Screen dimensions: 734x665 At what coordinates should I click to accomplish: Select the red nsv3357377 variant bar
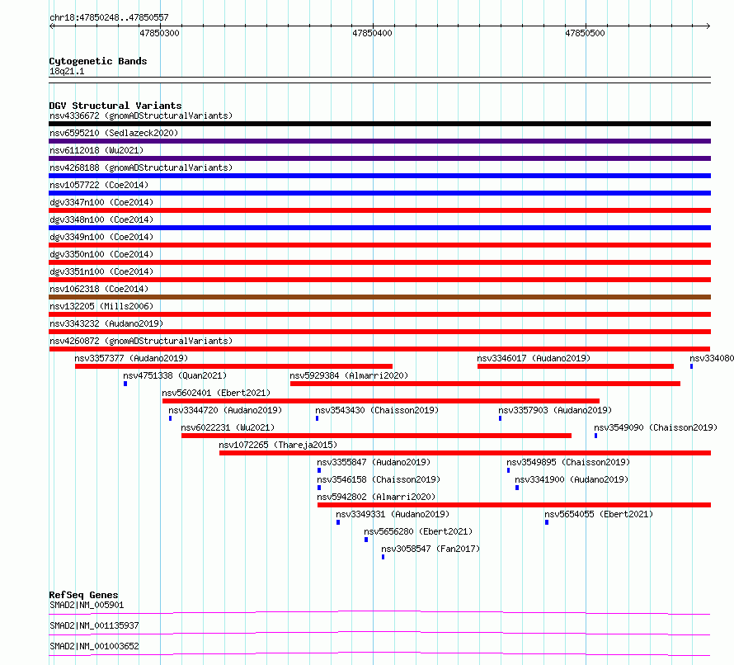[x=233, y=366]
